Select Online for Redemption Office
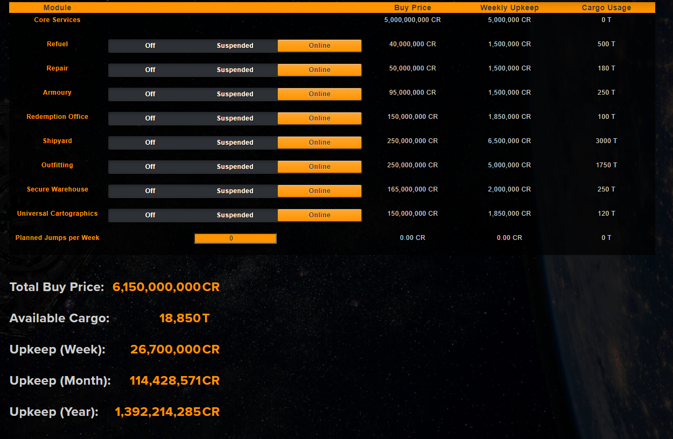The width and height of the screenshot is (673, 439). (319, 118)
